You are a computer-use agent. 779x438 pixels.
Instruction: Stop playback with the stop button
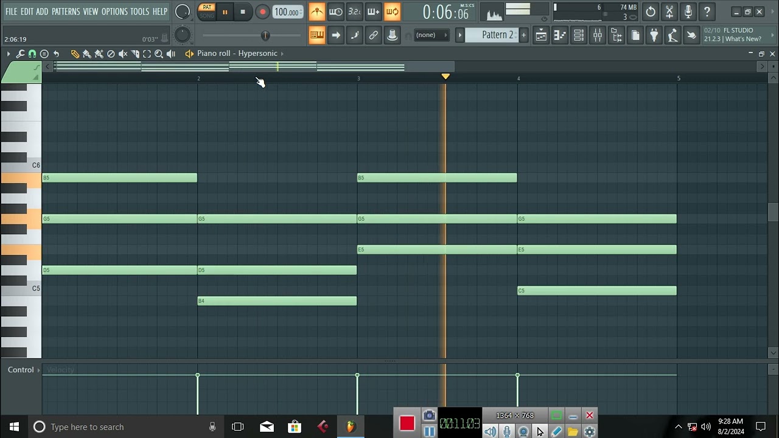coord(243,12)
